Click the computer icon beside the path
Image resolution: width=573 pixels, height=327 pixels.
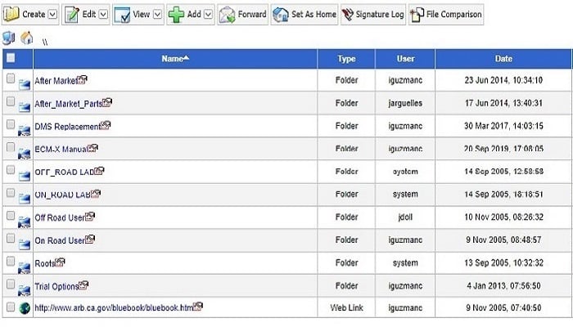[x=8, y=38]
